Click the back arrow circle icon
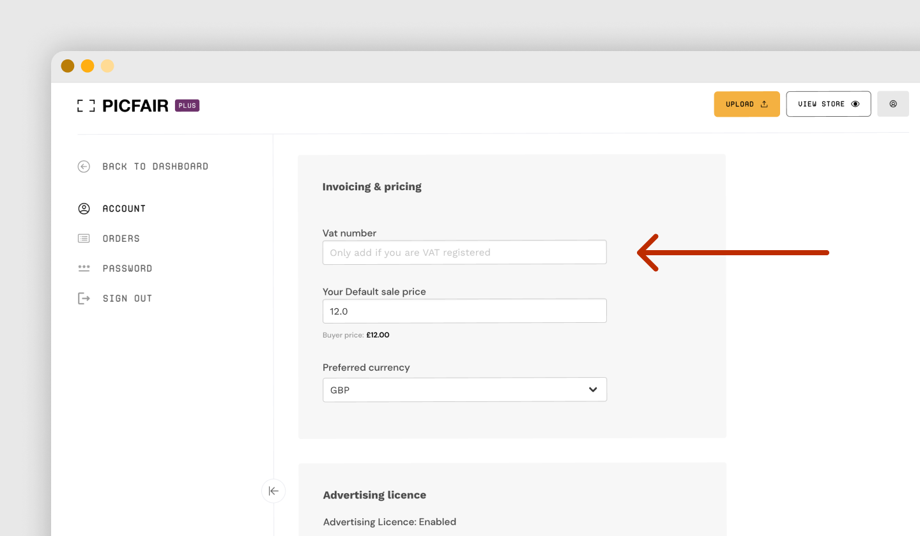Image resolution: width=920 pixels, height=536 pixels. (84, 167)
